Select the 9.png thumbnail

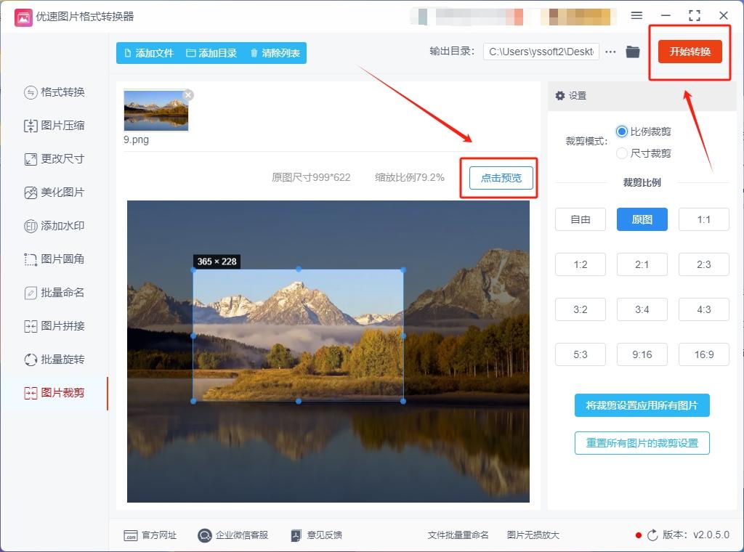155,110
